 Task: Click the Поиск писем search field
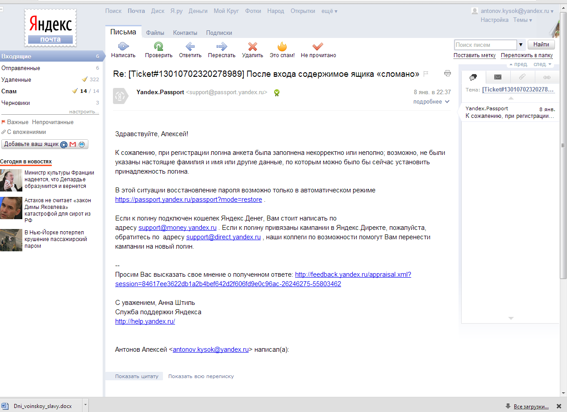486,45
